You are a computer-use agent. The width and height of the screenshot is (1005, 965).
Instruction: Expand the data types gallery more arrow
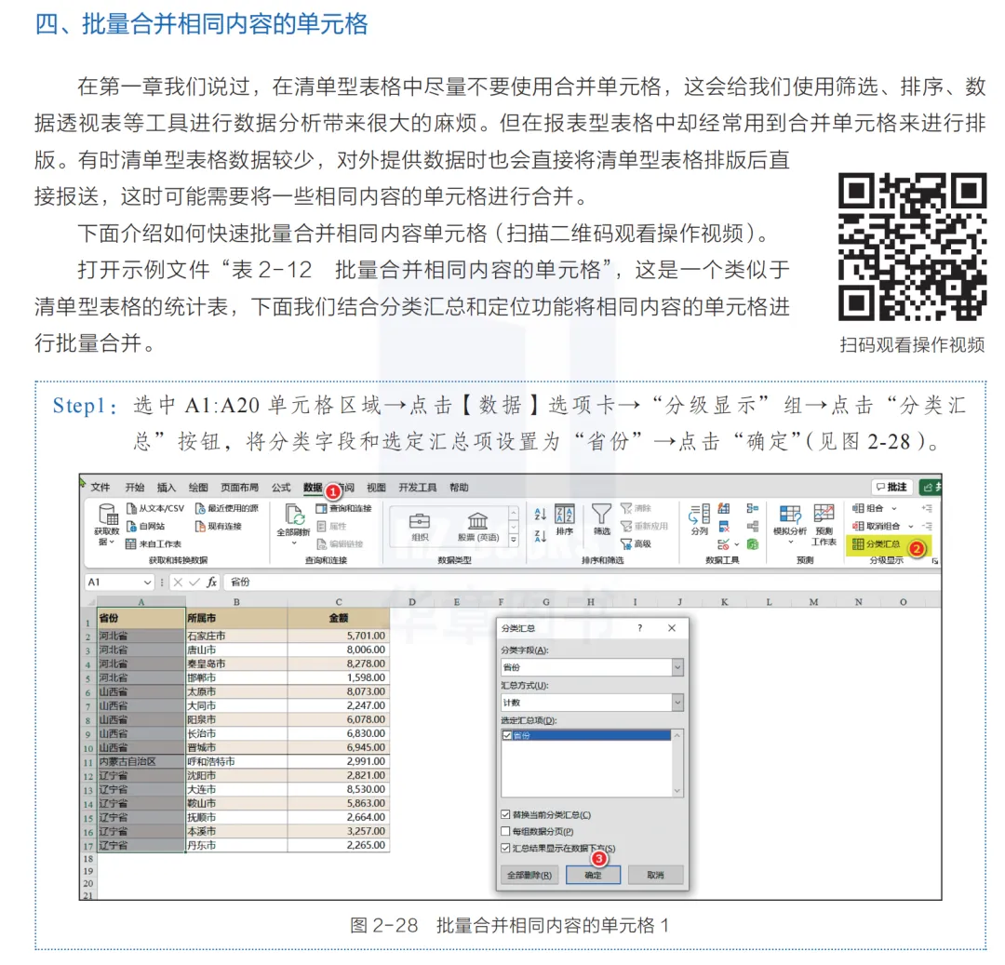[x=514, y=541]
